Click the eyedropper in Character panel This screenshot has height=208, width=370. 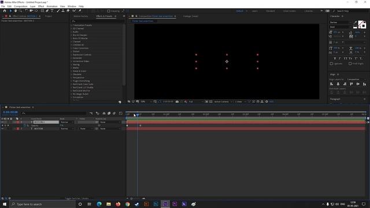(356, 23)
